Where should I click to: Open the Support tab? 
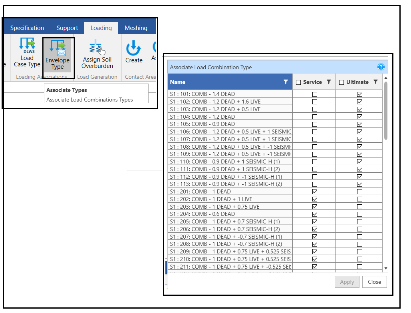67,28
